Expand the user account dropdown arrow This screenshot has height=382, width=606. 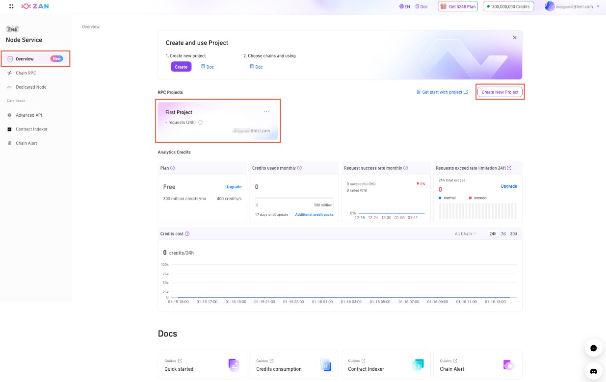[598, 6]
